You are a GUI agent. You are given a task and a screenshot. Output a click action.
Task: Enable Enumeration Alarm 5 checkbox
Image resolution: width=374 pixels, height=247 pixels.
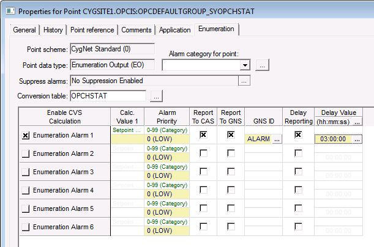(26, 208)
